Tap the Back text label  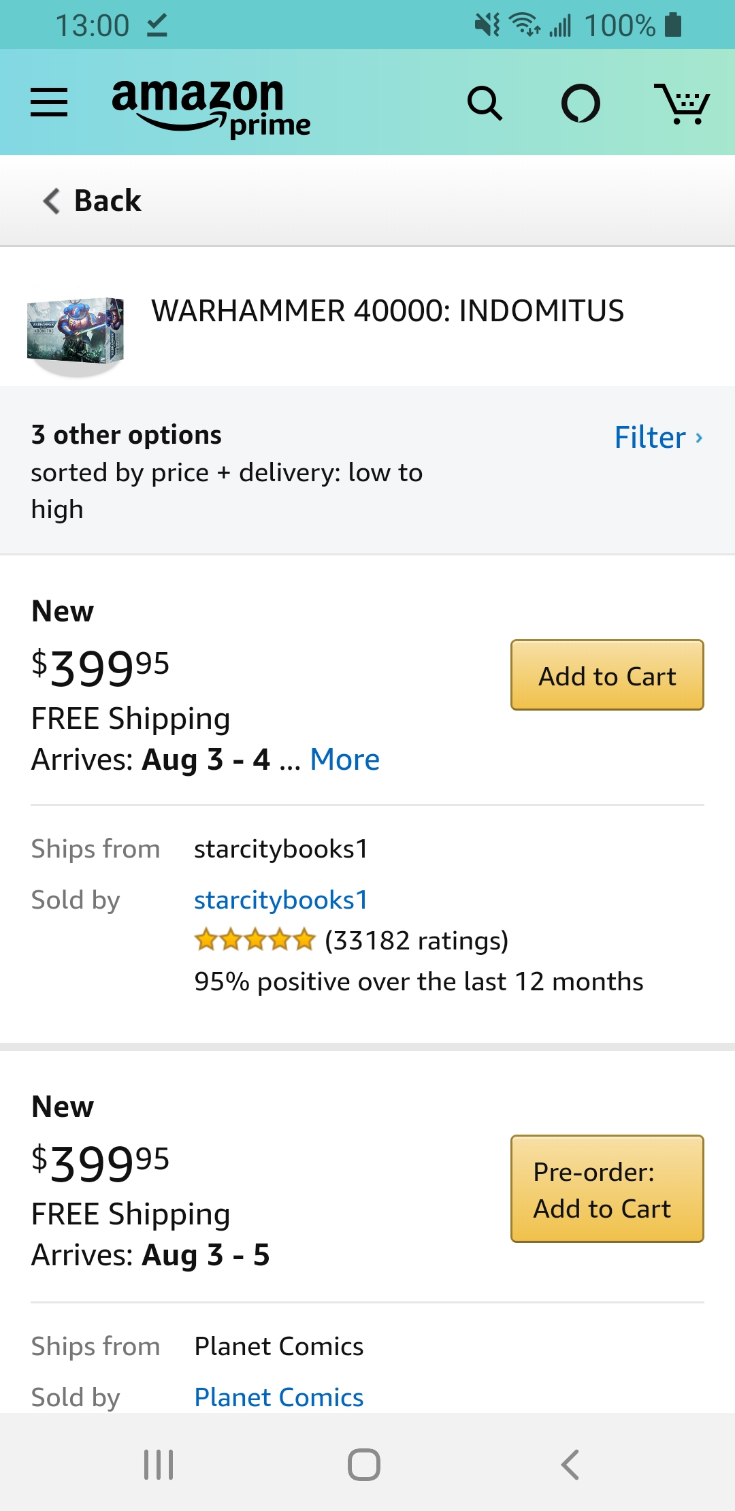point(108,201)
